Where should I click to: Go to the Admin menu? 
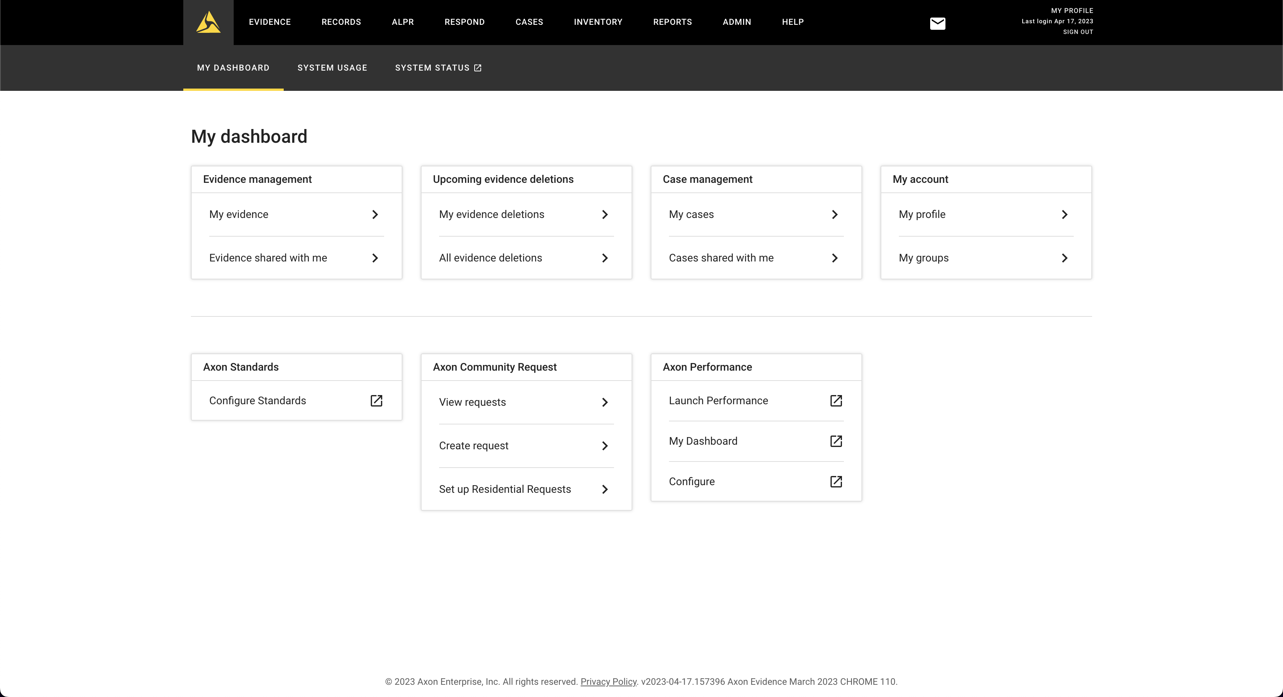point(737,22)
